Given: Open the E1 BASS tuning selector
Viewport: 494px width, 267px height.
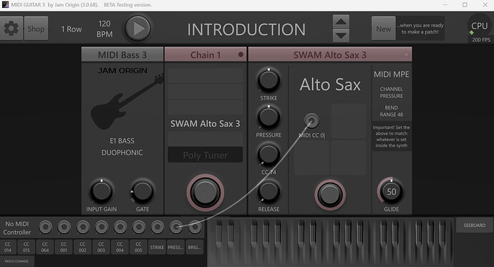Looking at the screenshot, I should pos(122,141).
